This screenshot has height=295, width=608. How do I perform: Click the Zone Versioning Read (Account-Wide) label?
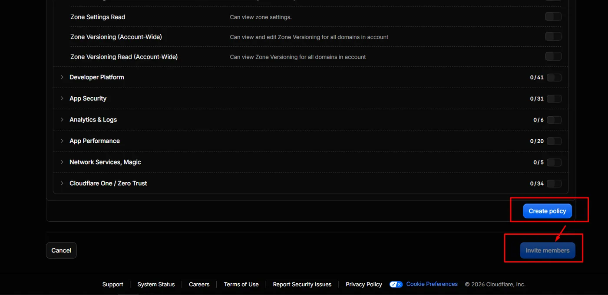click(x=124, y=57)
